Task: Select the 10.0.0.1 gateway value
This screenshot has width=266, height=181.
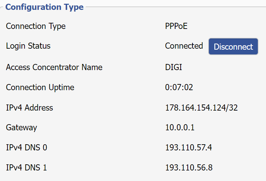Action: coord(180,128)
